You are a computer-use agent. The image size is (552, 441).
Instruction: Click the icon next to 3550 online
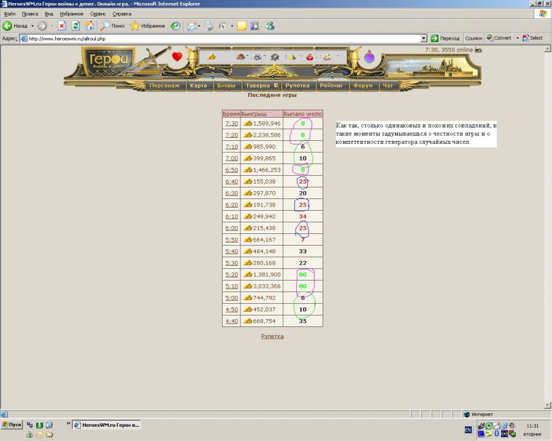pyautogui.click(x=478, y=50)
